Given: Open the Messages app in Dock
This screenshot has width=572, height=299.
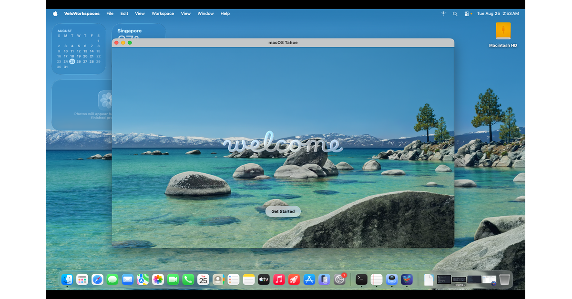Looking at the screenshot, I should coord(112,279).
